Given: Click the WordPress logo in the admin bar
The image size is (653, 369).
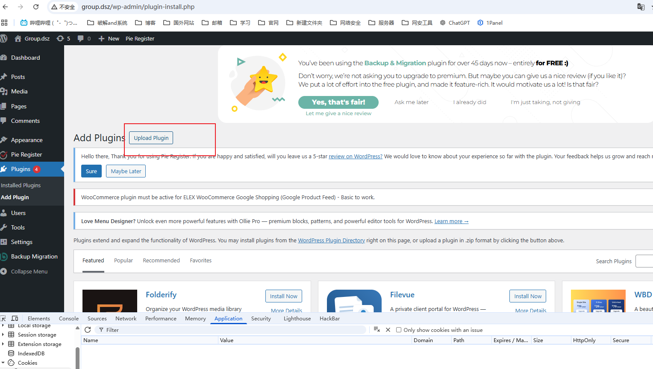Looking at the screenshot, I should click(4, 38).
